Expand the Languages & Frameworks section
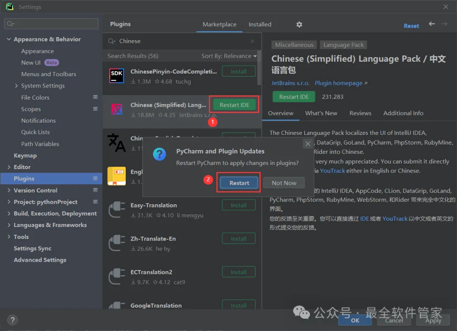Image resolution: width=457 pixels, height=331 pixels. coord(9,225)
